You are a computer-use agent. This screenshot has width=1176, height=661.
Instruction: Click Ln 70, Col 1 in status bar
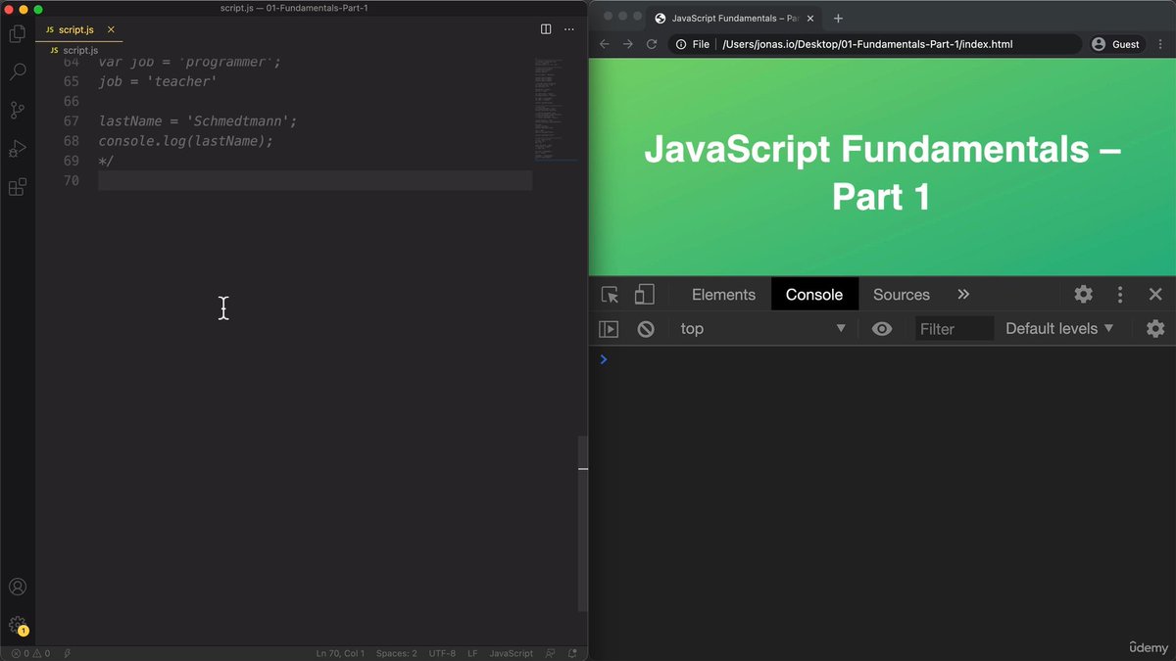[340, 653]
